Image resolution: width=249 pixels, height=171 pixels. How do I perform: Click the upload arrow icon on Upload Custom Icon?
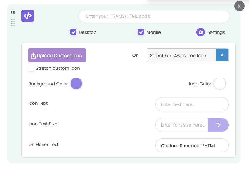point(34,55)
